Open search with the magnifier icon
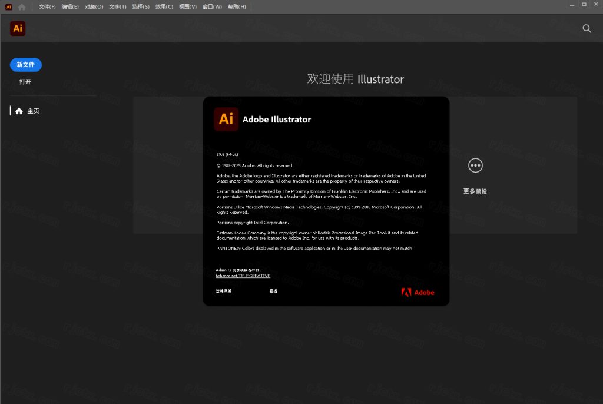The height and width of the screenshot is (404, 603). (x=587, y=28)
